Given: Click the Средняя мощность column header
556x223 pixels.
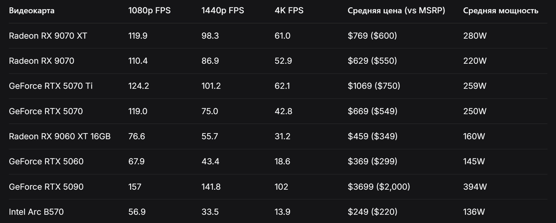Looking at the screenshot, I should click(x=501, y=11).
